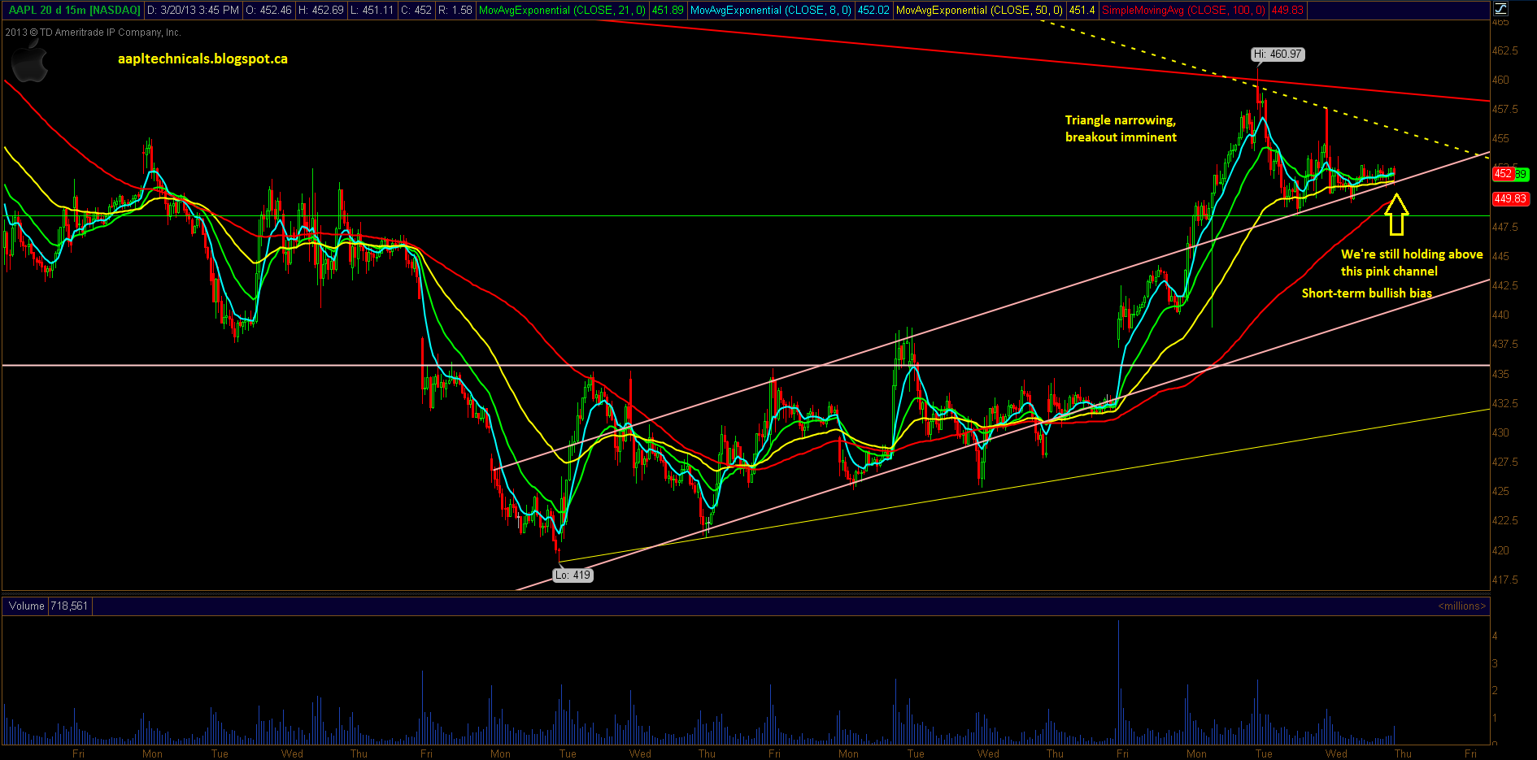
Task: Click the aapltechnicals.blogspot.ca text
Action: (202, 59)
